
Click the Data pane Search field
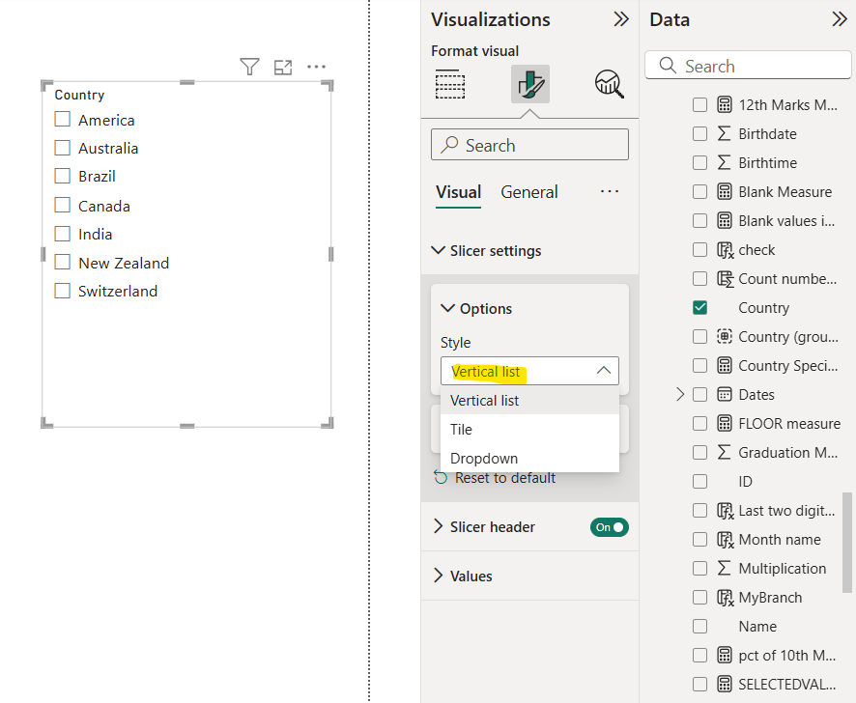pyautogui.click(x=748, y=65)
